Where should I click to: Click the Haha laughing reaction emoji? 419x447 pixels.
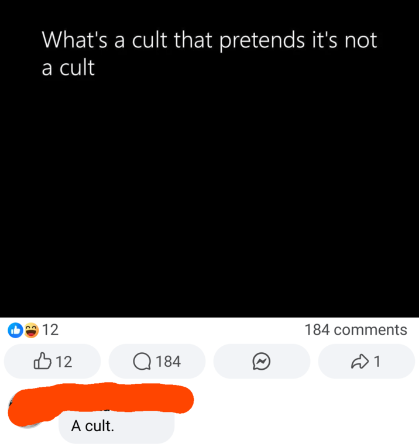click(31, 330)
